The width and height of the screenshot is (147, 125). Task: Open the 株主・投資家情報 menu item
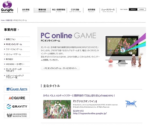pyautogui.click(x=58, y=10)
